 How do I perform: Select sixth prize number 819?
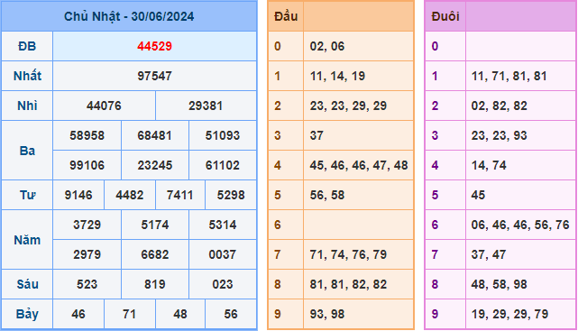tap(154, 284)
